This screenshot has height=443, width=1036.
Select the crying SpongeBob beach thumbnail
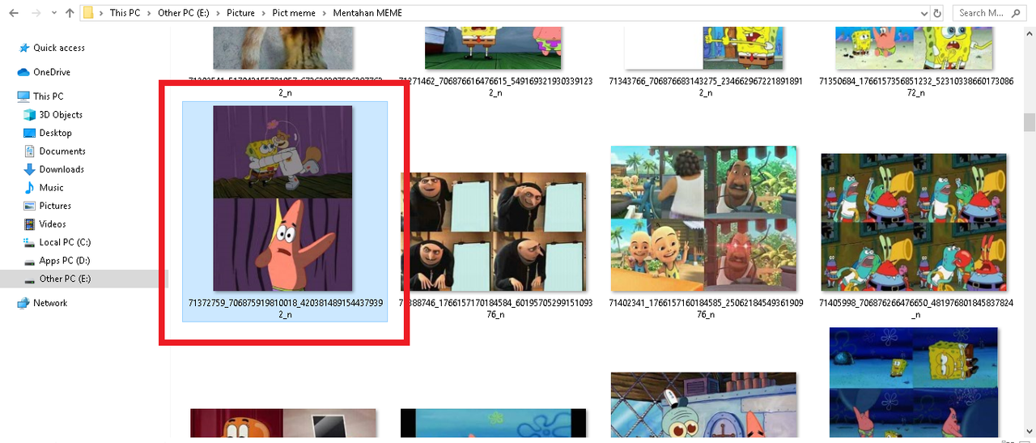[x=914, y=49]
